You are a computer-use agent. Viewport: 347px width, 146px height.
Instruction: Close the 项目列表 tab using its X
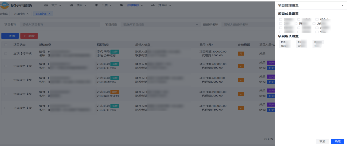(27, 14)
